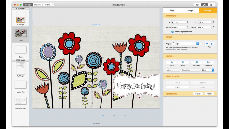Viewport: 229px width, 129px height.
Task: Open the layers stack icon in toolbar
Action: pyautogui.click(x=211, y=5)
